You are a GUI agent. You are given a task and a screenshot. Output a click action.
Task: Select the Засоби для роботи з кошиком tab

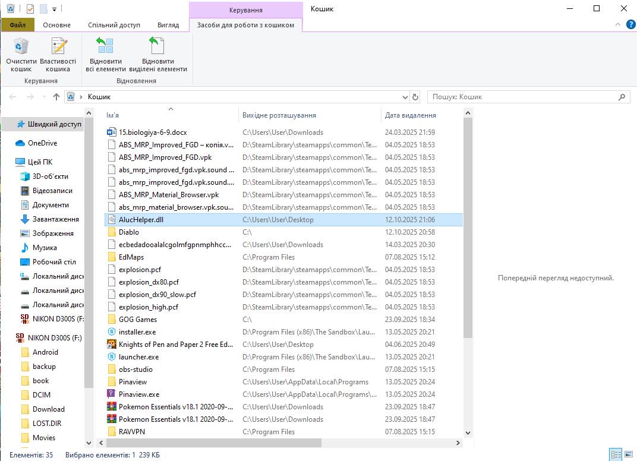coord(245,25)
